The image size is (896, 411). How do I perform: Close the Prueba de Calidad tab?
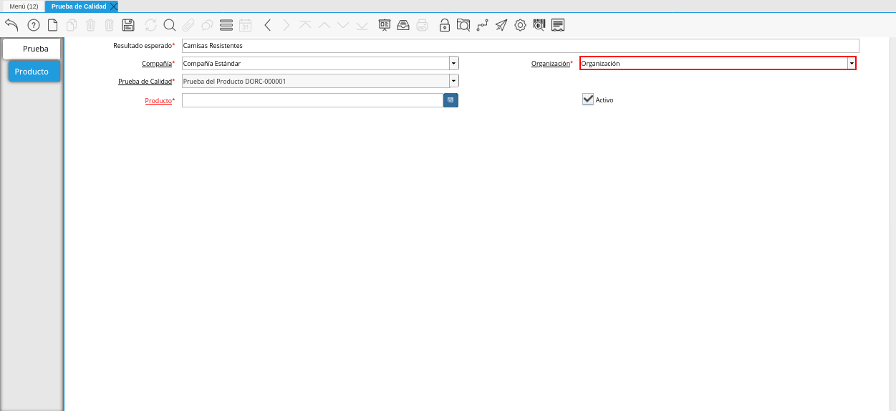114,6
